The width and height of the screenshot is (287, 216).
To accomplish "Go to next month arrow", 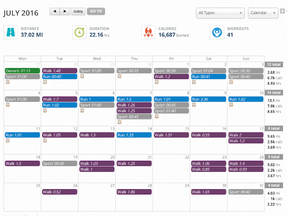I will 65,11.
